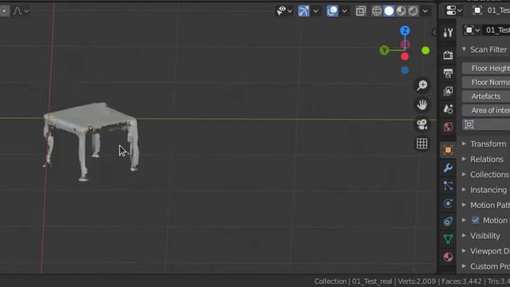Click the object field below Area of interest

486,124
